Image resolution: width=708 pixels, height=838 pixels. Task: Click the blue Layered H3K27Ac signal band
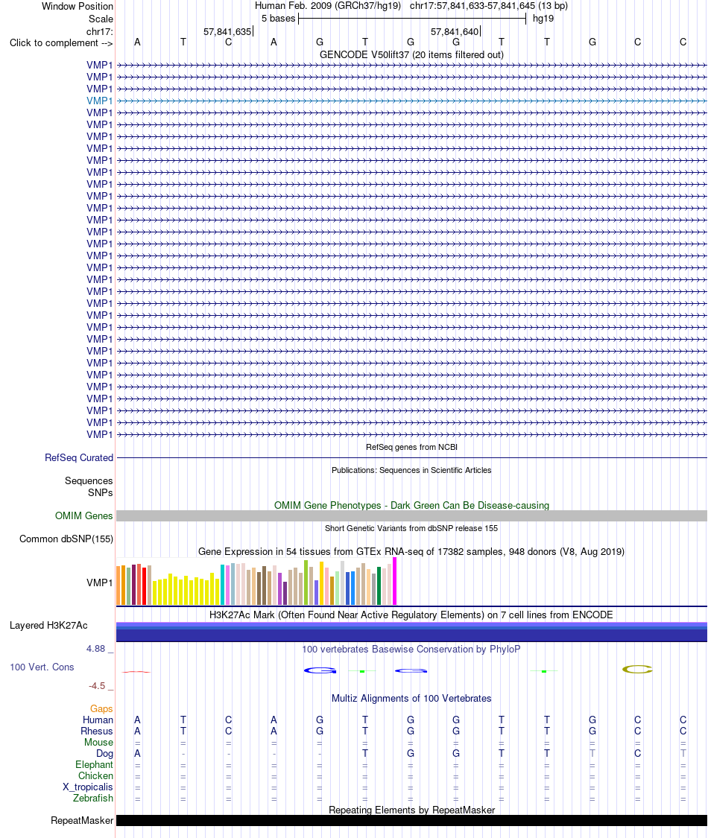[411, 632]
